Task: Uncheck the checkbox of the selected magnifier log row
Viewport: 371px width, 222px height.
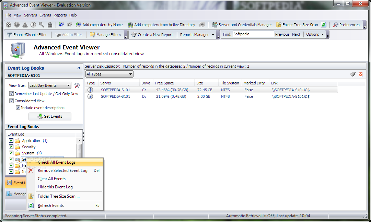Action: tap(11, 159)
